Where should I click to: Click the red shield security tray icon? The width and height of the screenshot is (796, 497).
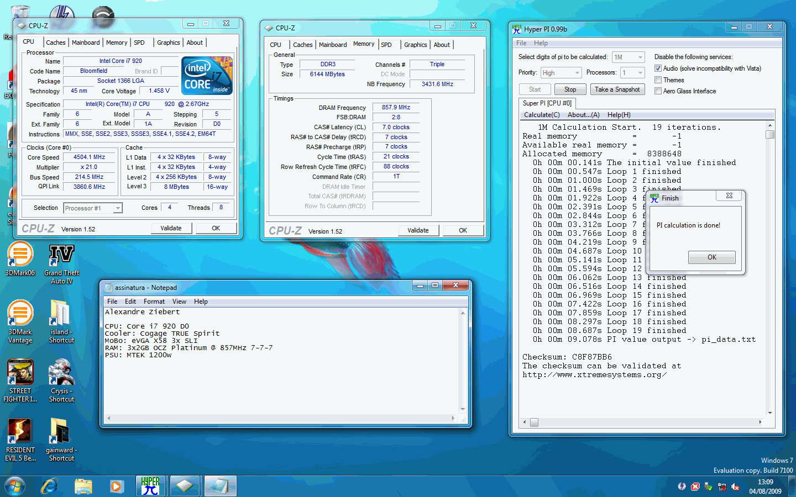[x=695, y=487]
